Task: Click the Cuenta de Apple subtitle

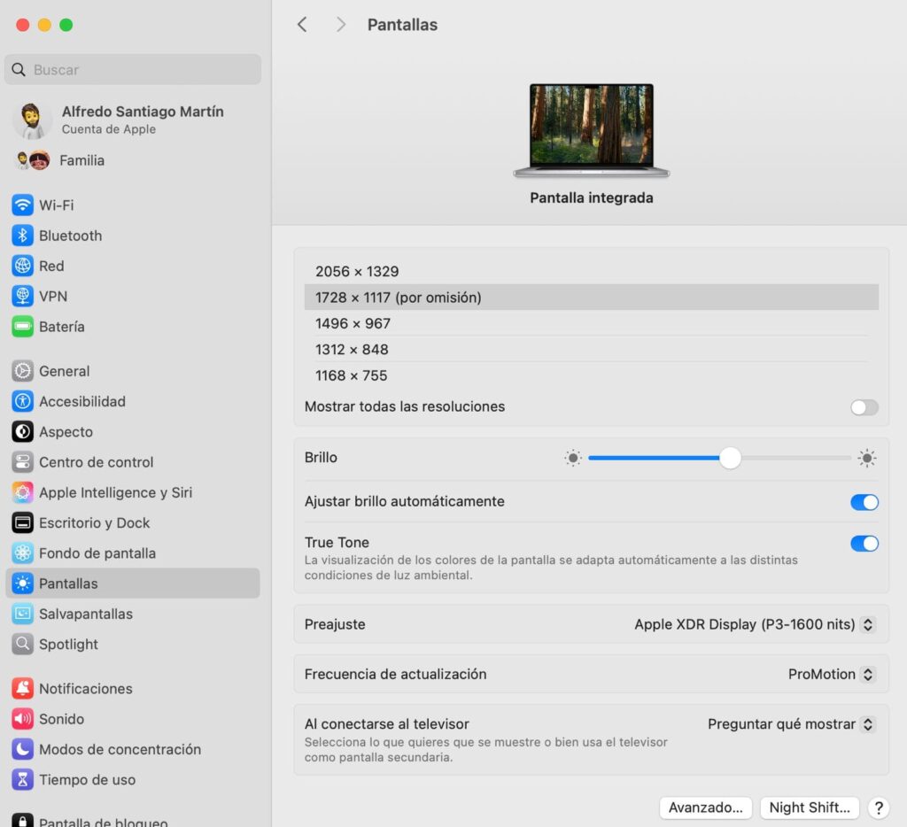Action: click(x=109, y=129)
